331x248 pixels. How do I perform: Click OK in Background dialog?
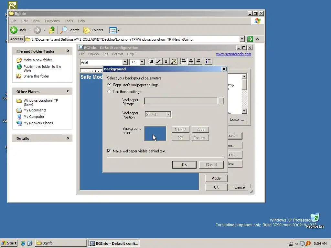pos(184,164)
